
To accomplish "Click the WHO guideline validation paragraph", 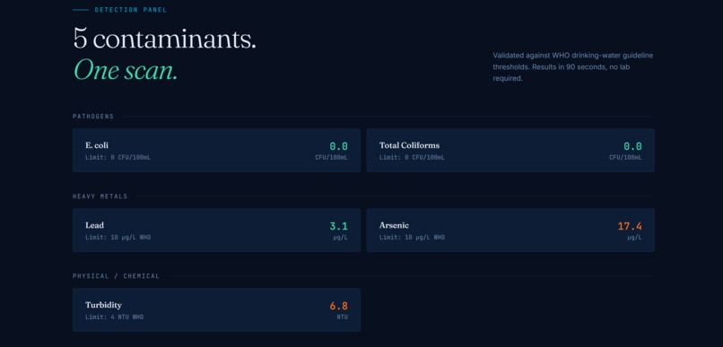I will pos(572,67).
